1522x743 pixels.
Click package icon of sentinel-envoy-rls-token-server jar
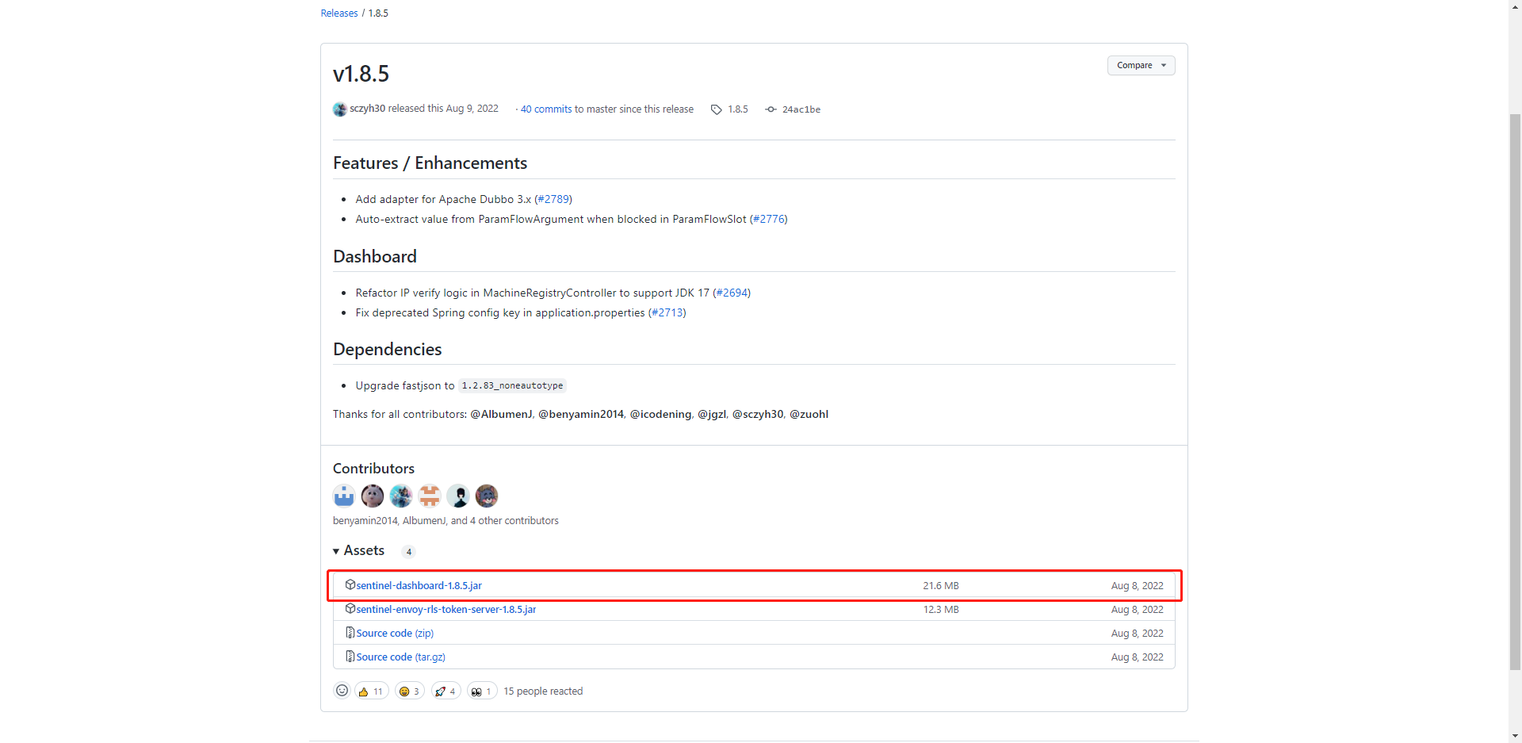[x=350, y=608]
